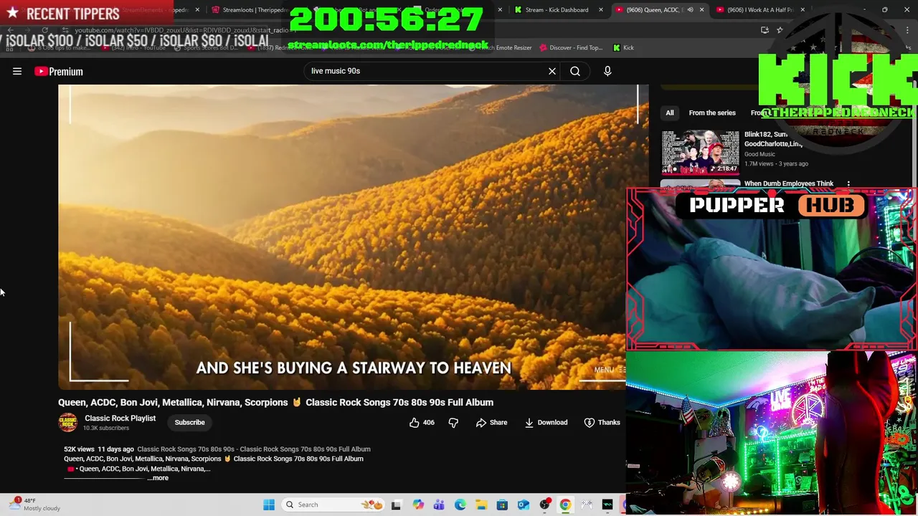Screen dimensions: 918x516
Task: Go to YouTube Premium home logo
Action: coord(59,71)
